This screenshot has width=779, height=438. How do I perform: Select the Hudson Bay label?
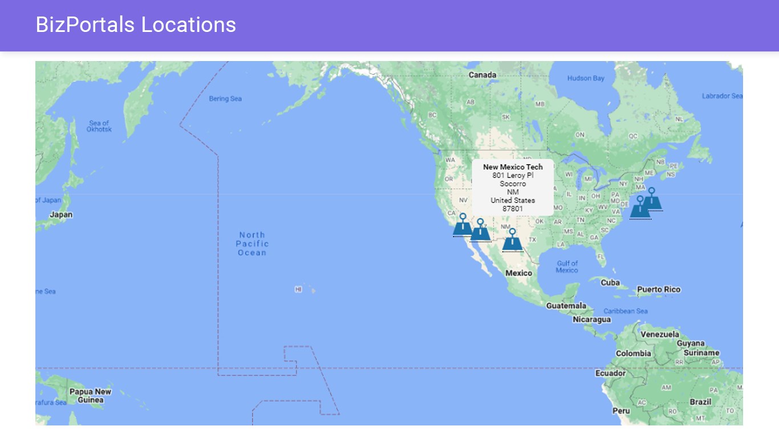click(586, 78)
